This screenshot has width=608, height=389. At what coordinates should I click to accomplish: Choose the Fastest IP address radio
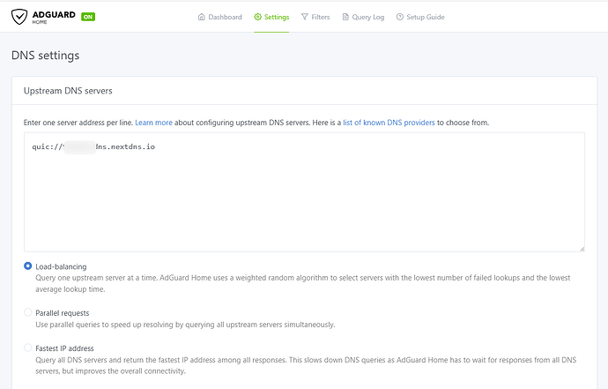(28, 348)
